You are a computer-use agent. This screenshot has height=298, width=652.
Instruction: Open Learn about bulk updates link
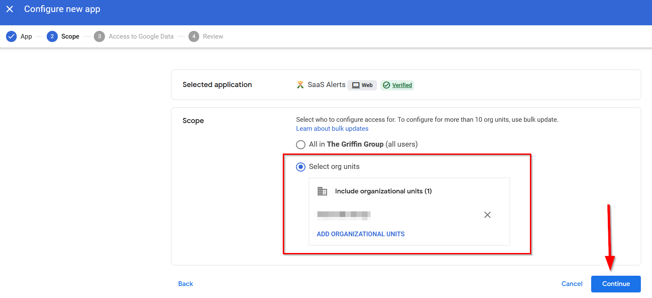click(x=332, y=129)
